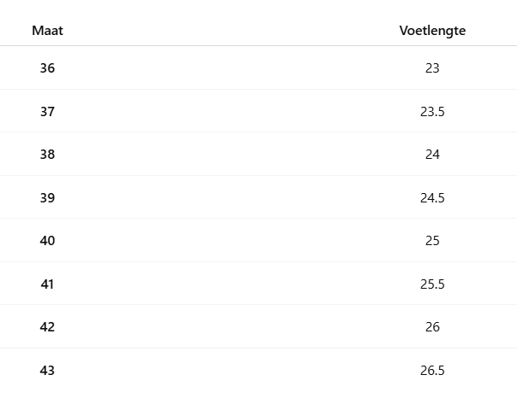
Task: Select size 42 in Maat column
Action: tap(47, 327)
